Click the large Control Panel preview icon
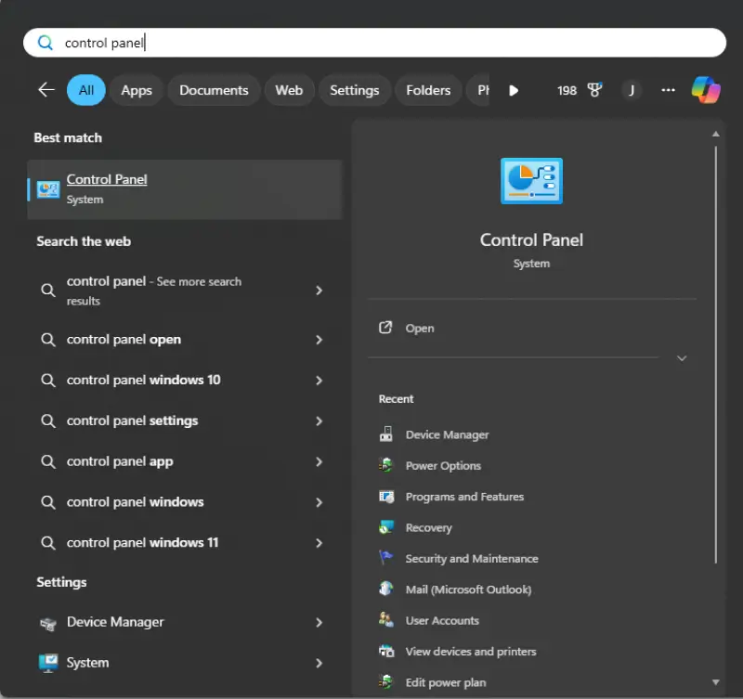 point(531,181)
